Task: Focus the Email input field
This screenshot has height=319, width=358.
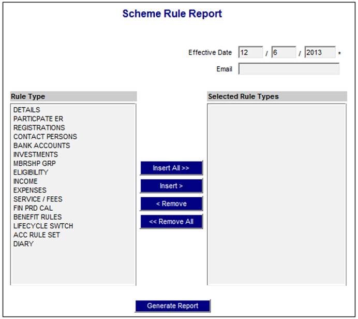Action: pyautogui.click(x=289, y=69)
